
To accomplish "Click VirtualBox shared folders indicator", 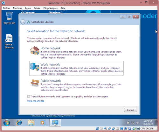I will (x=118, y=129).
